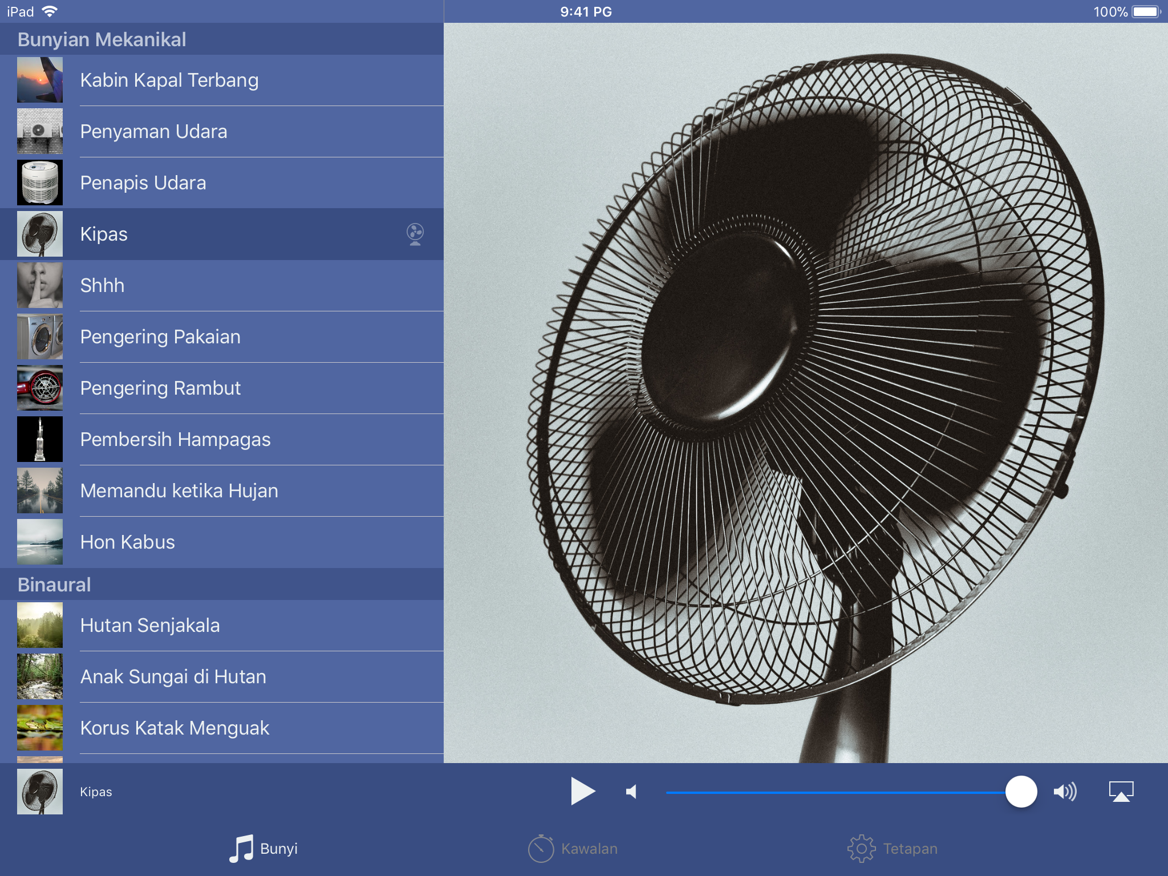Viewport: 1168px width, 876px height.
Task: Tap the Bunyian Mekanikal section header
Action: point(222,39)
